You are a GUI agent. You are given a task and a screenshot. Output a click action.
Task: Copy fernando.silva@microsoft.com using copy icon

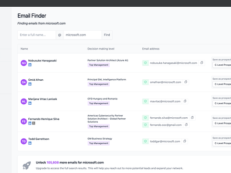(192, 118)
